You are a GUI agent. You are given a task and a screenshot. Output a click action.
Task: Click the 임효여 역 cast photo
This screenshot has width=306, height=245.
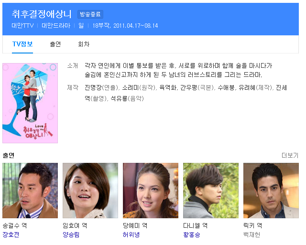90,191
